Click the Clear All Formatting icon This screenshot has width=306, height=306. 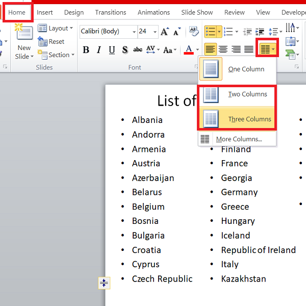coord(194,31)
